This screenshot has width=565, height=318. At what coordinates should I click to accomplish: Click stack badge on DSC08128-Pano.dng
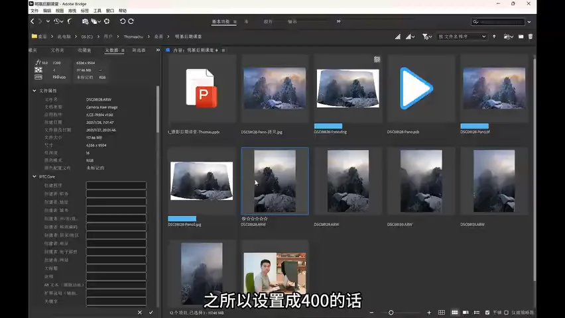(377, 60)
